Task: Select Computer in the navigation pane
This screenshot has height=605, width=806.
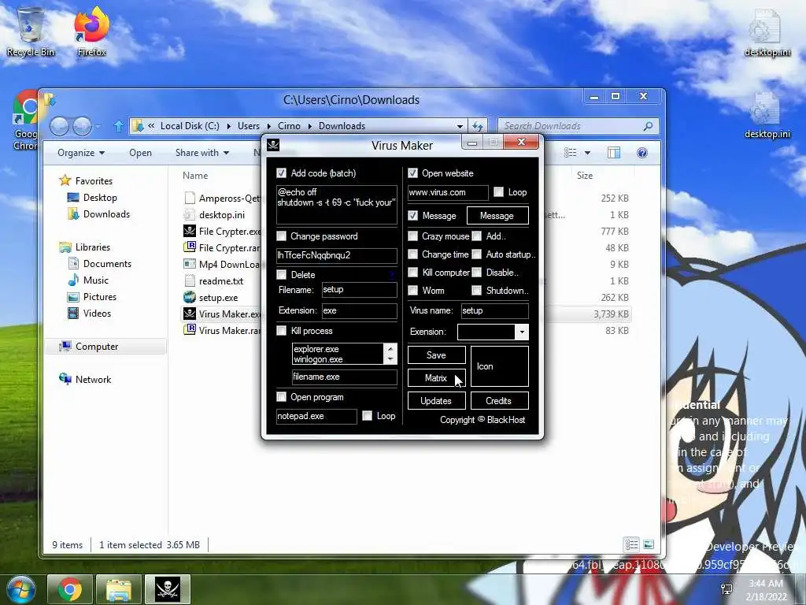Action: pyautogui.click(x=97, y=347)
